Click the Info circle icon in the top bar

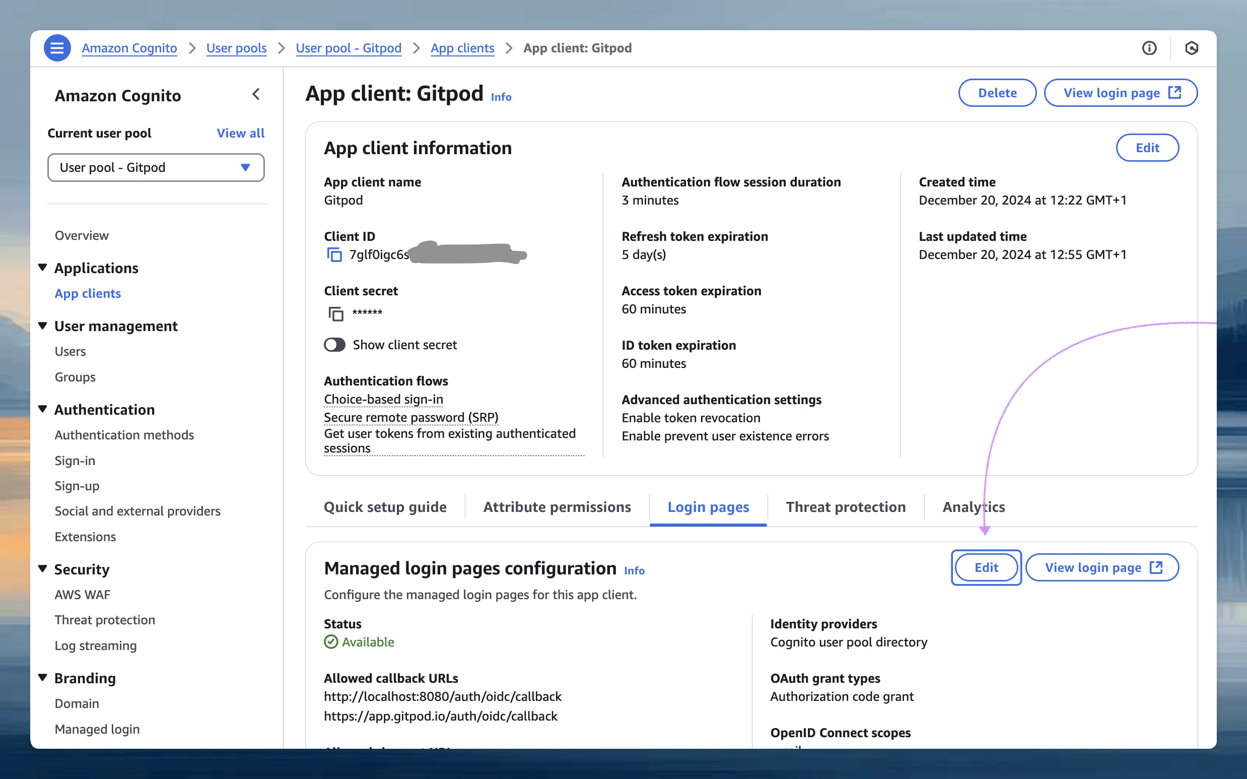[1150, 47]
